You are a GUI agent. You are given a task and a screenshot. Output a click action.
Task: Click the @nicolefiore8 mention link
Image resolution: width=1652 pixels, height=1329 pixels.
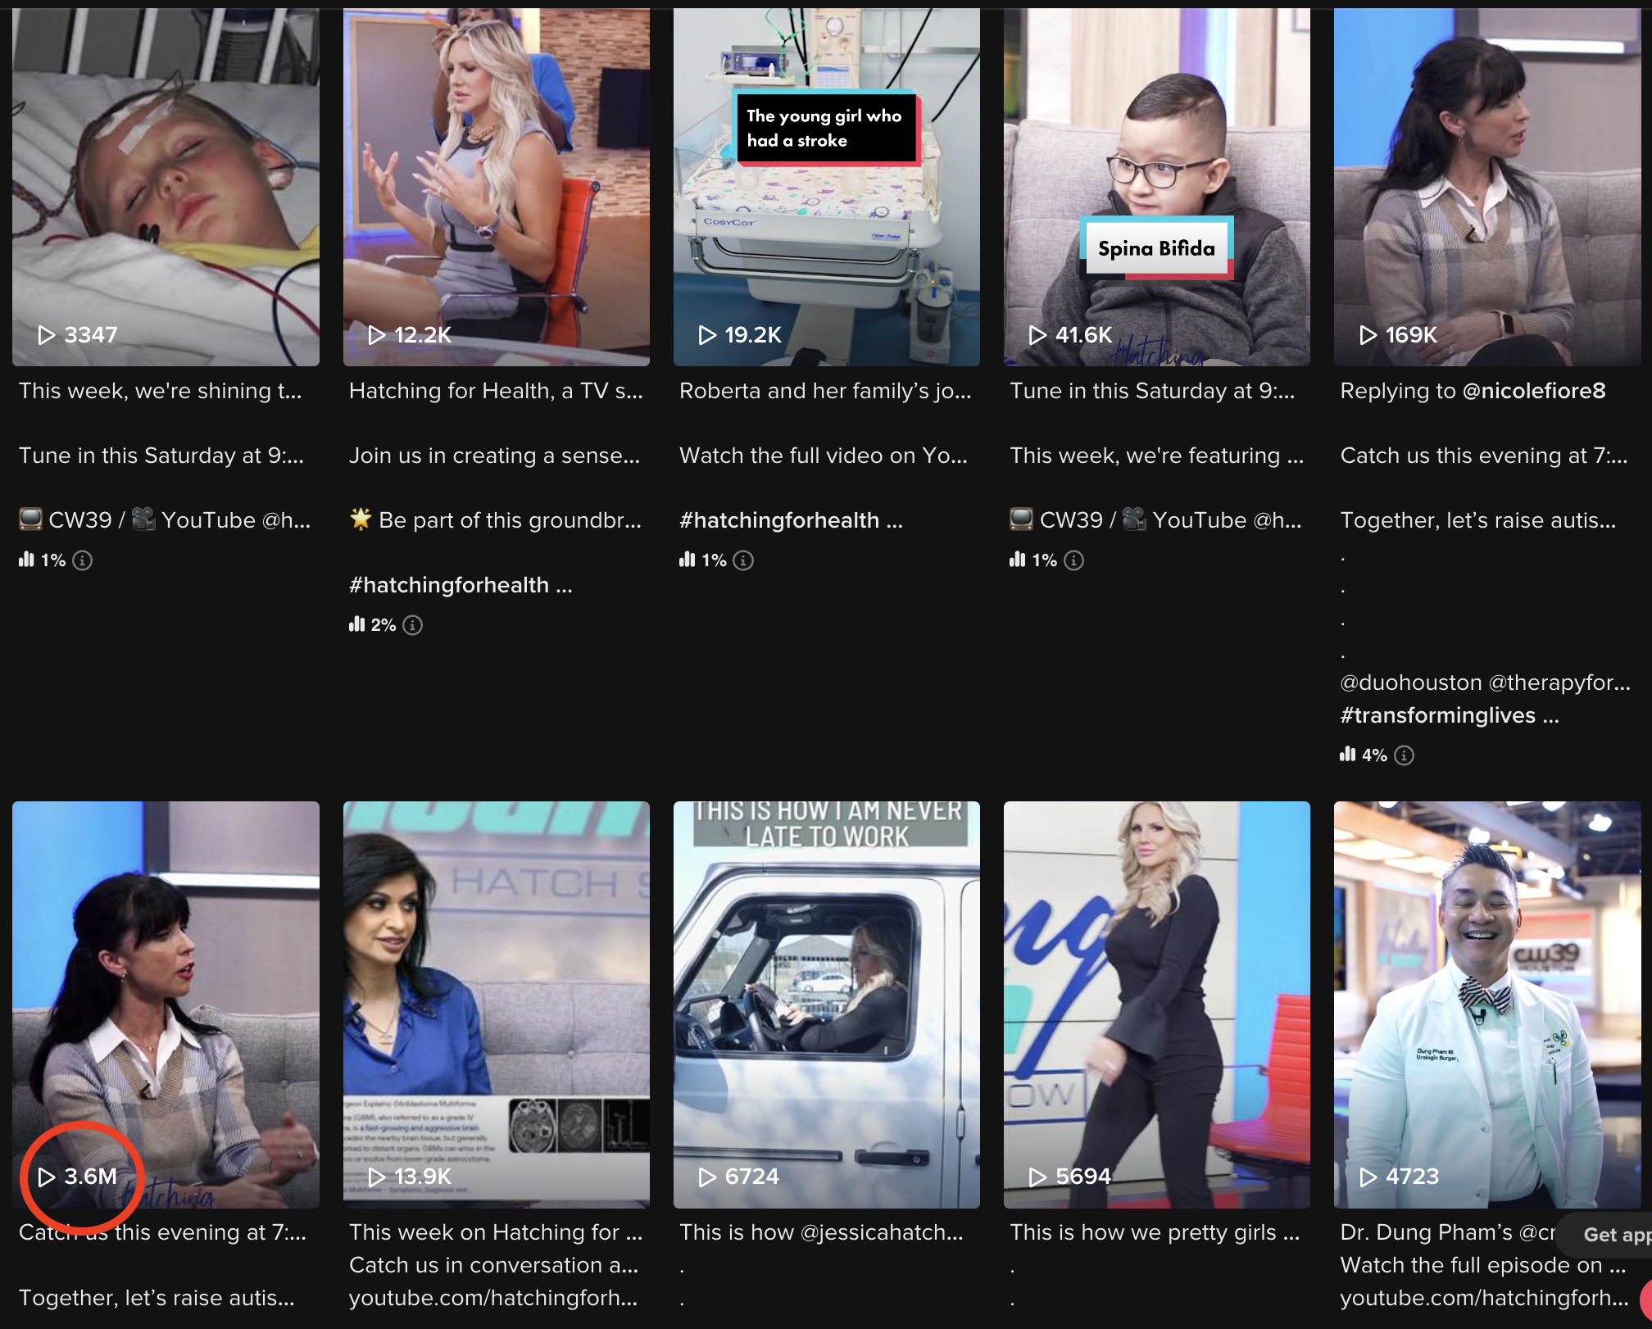pyautogui.click(x=1533, y=391)
